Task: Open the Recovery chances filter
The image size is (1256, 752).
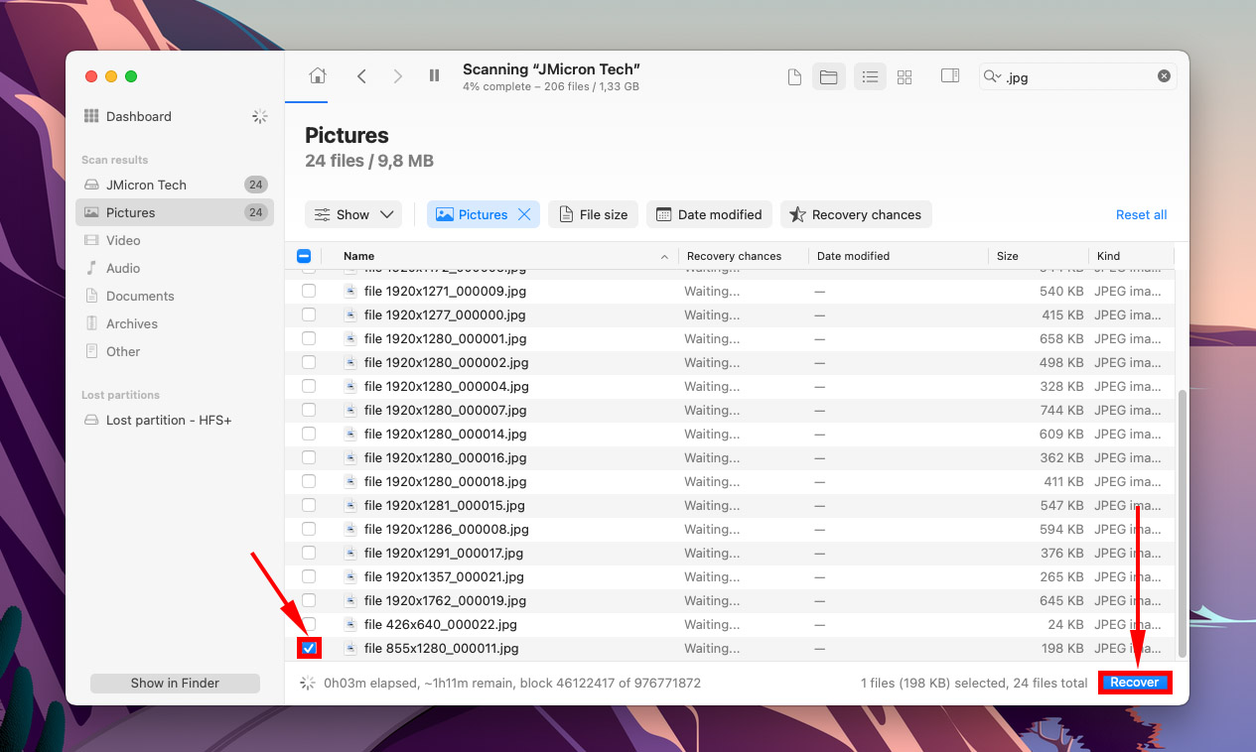Action: click(856, 214)
